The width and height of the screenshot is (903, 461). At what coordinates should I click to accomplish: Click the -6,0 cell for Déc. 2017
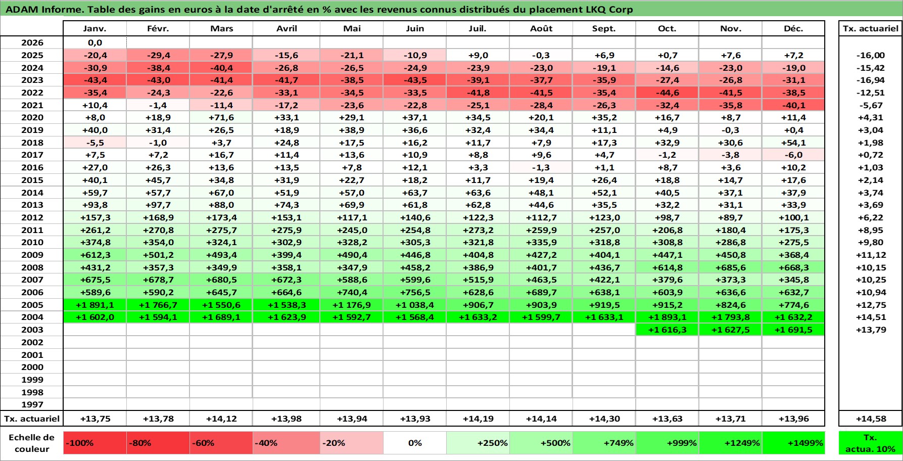pos(793,155)
